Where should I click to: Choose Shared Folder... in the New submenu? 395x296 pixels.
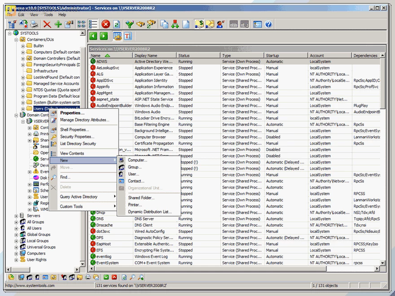click(x=149, y=198)
